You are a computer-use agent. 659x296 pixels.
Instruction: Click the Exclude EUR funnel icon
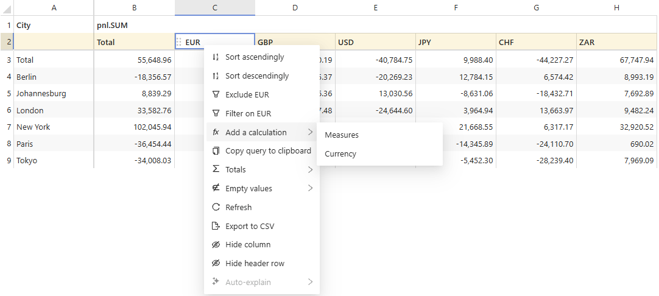(x=216, y=94)
